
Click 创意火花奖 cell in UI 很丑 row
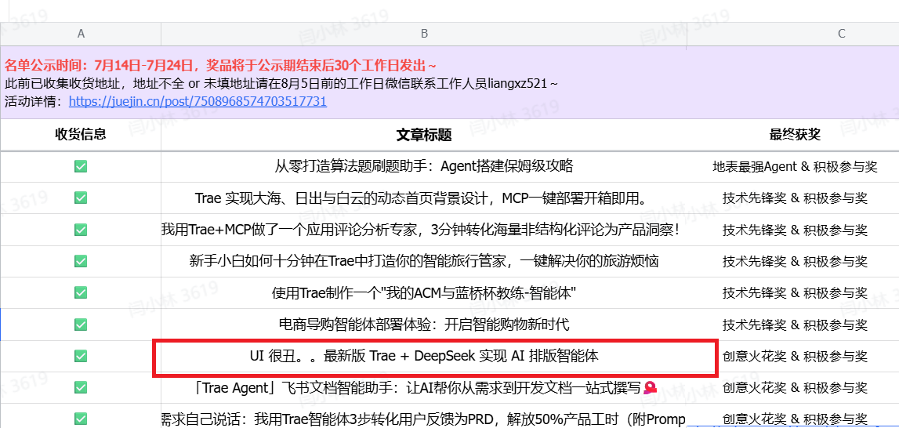pyautogui.click(x=795, y=357)
